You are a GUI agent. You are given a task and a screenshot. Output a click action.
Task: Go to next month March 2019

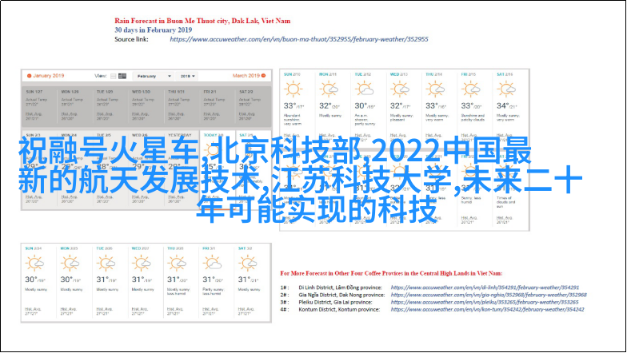pos(250,75)
